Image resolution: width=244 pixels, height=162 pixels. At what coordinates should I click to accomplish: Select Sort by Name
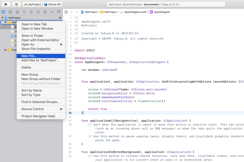(41, 91)
